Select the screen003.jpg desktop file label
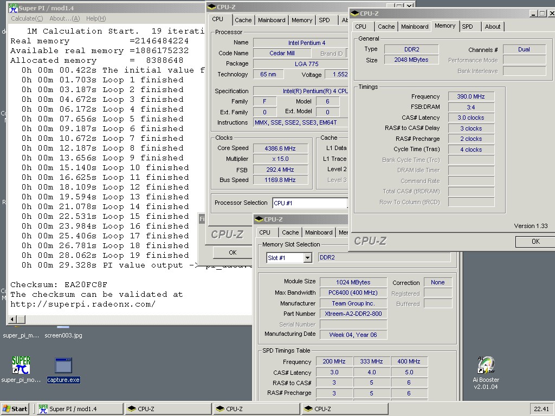The width and height of the screenshot is (555, 416). point(63,335)
